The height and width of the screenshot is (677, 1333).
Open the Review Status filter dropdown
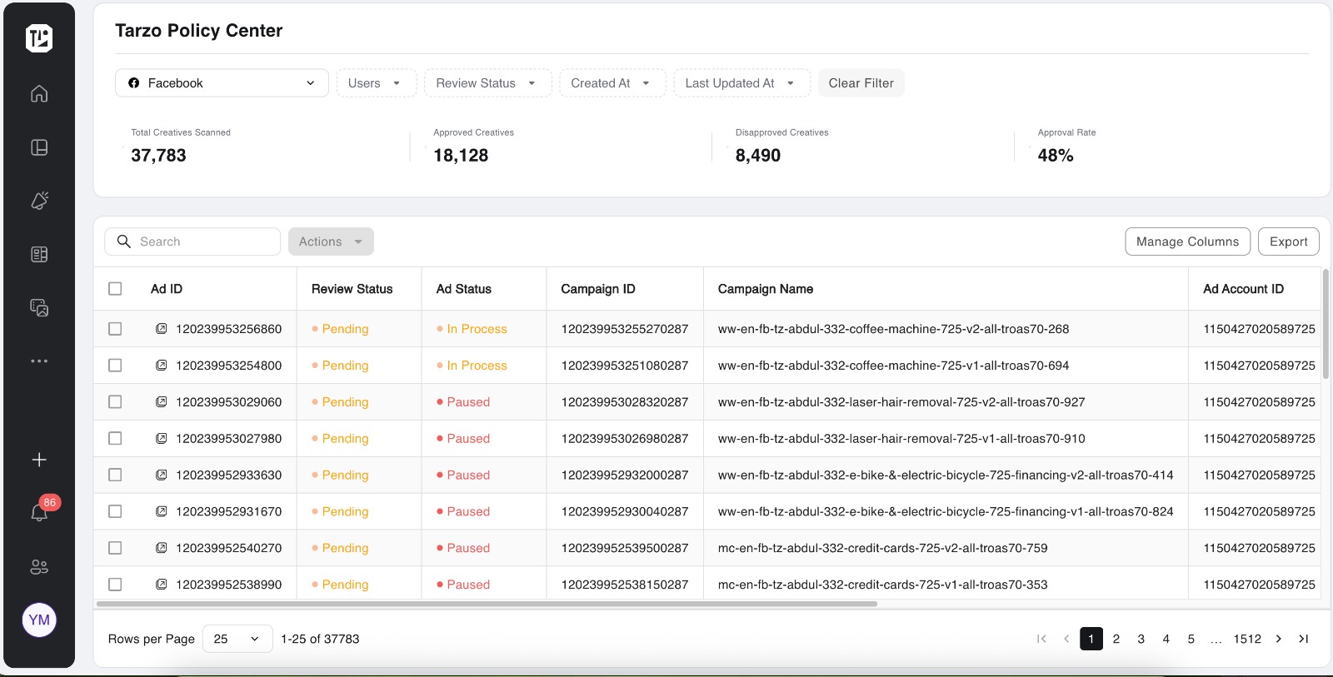(487, 83)
